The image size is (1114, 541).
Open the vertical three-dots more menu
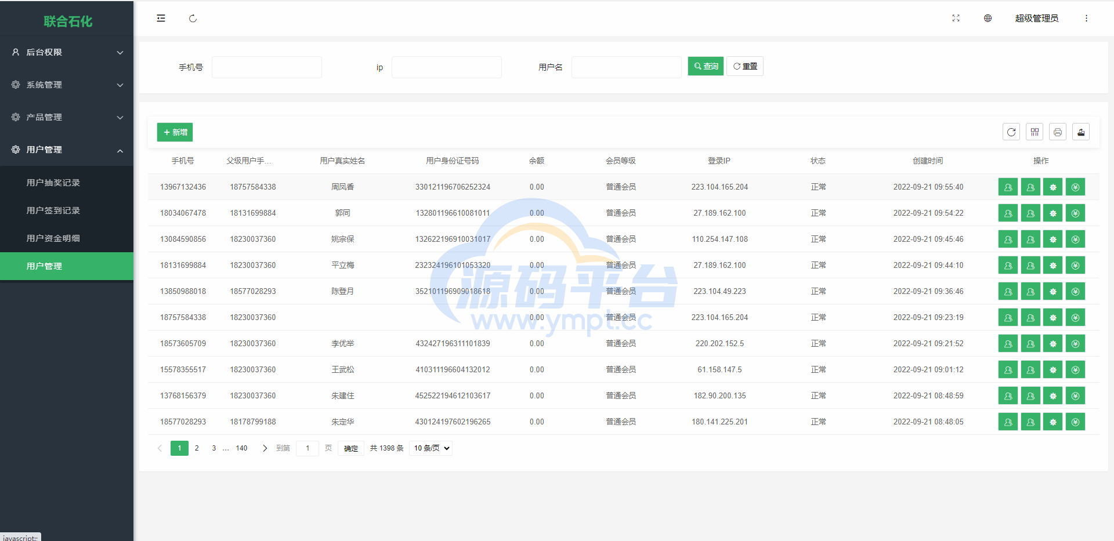click(x=1086, y=19)
